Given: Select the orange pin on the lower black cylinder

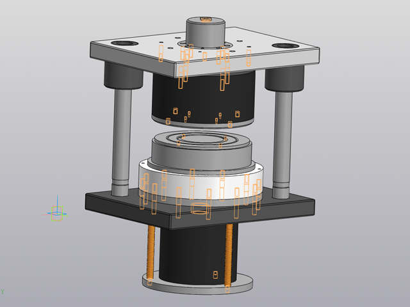Looking at the screenshot, I should pos(215,275).
